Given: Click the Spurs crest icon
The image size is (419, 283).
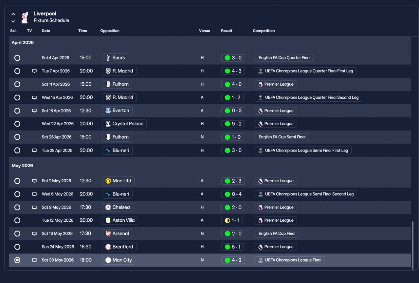Looking at the screenshot, I should click(108, 58).
